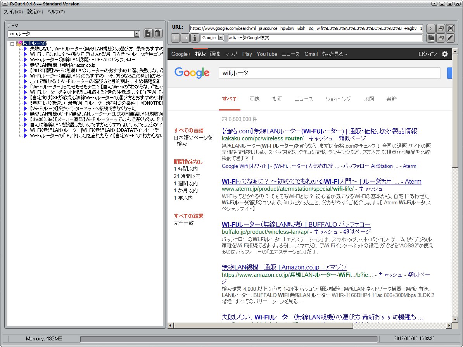463x347 pixels.
Task: Click the blue arrow beside '無線LAN親機-通販|Amazon.co.jp'
Action: click(25, 65)
